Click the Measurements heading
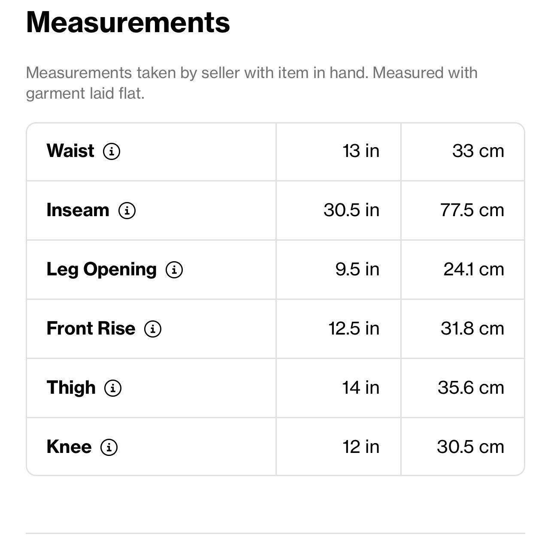The image size is (551, 537). point(128,22)
